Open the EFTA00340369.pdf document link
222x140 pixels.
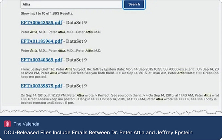tap(41, 60)
